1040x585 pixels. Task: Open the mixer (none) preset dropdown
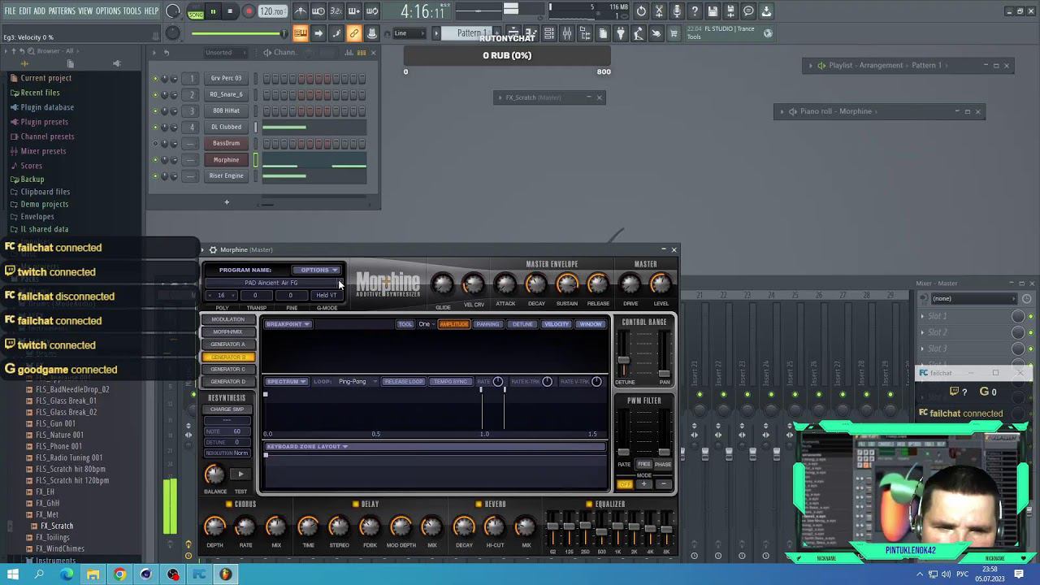[x=974, y=298]
